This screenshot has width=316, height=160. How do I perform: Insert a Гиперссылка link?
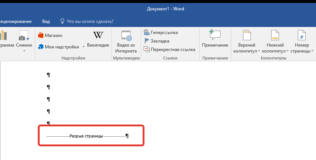coord(161,33)
